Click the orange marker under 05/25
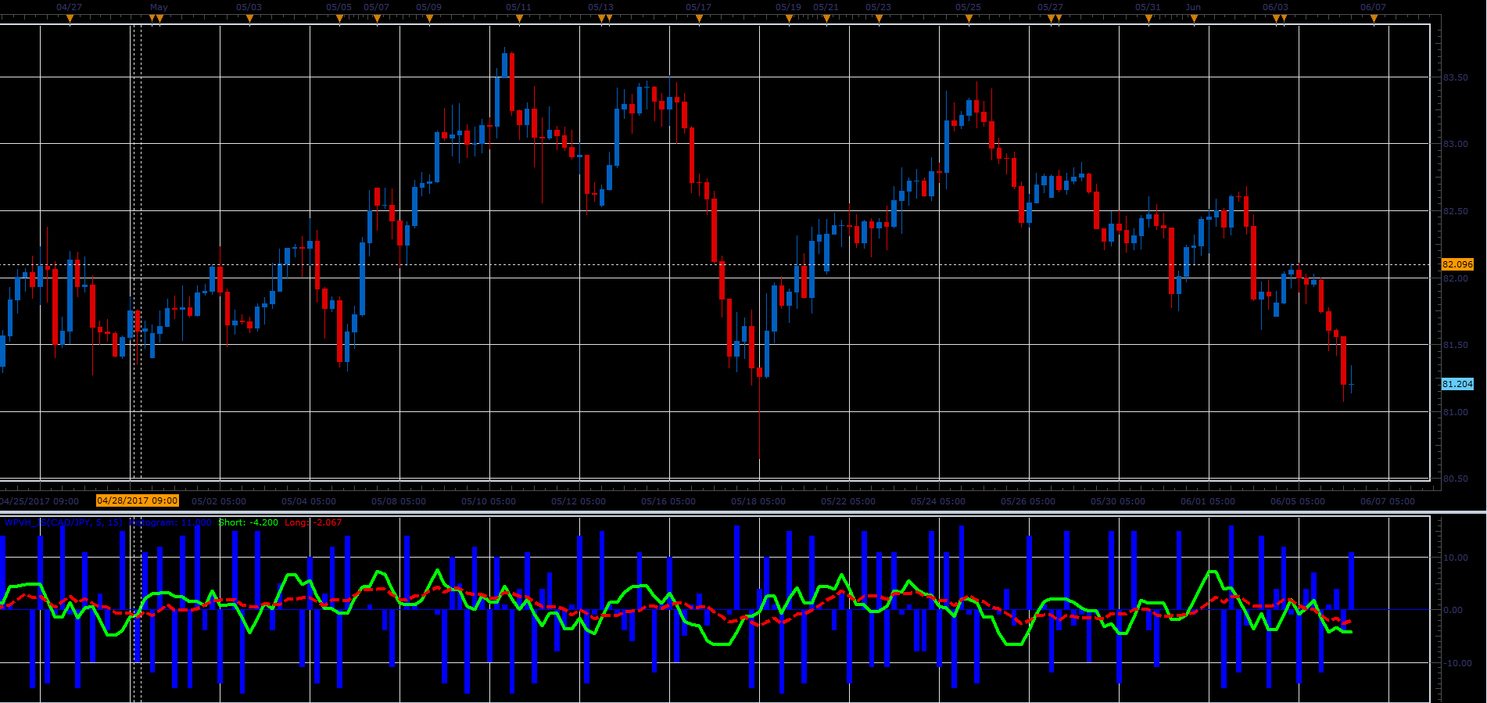This screenshot has height=703, width=1487. (x=969, y=19)
